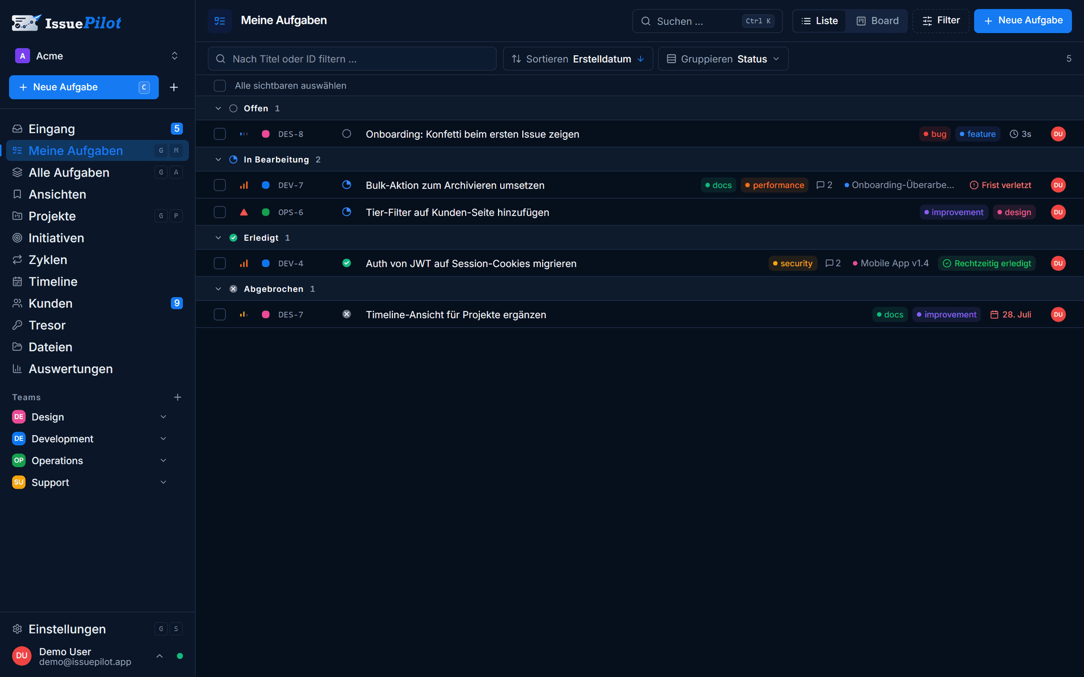Click project 'Mobile App v1.4' on DEV-4

click(x=890, y=263)
